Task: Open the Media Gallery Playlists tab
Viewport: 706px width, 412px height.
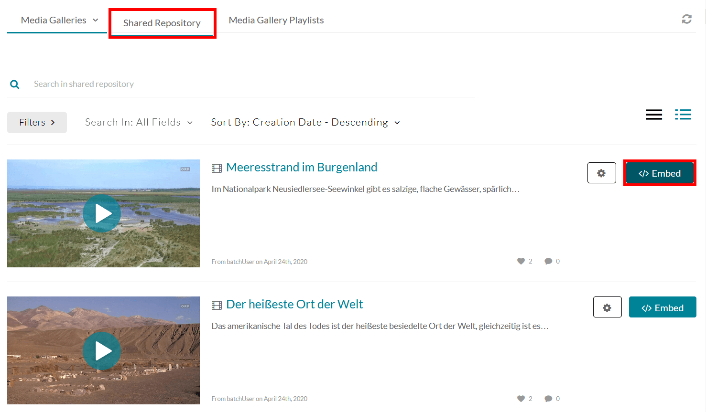Action: coord(276,21)
